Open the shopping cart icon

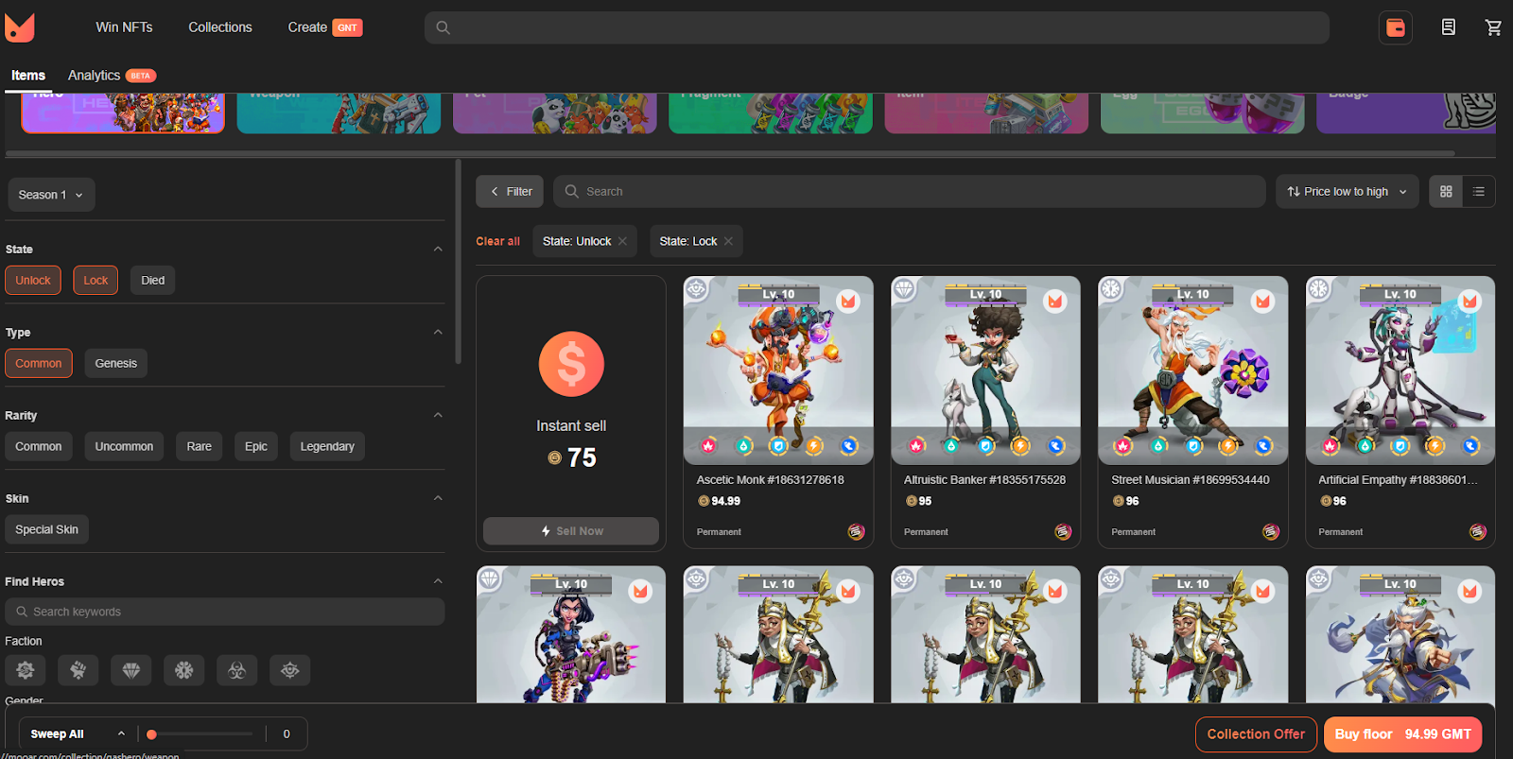pos(1493,27)
